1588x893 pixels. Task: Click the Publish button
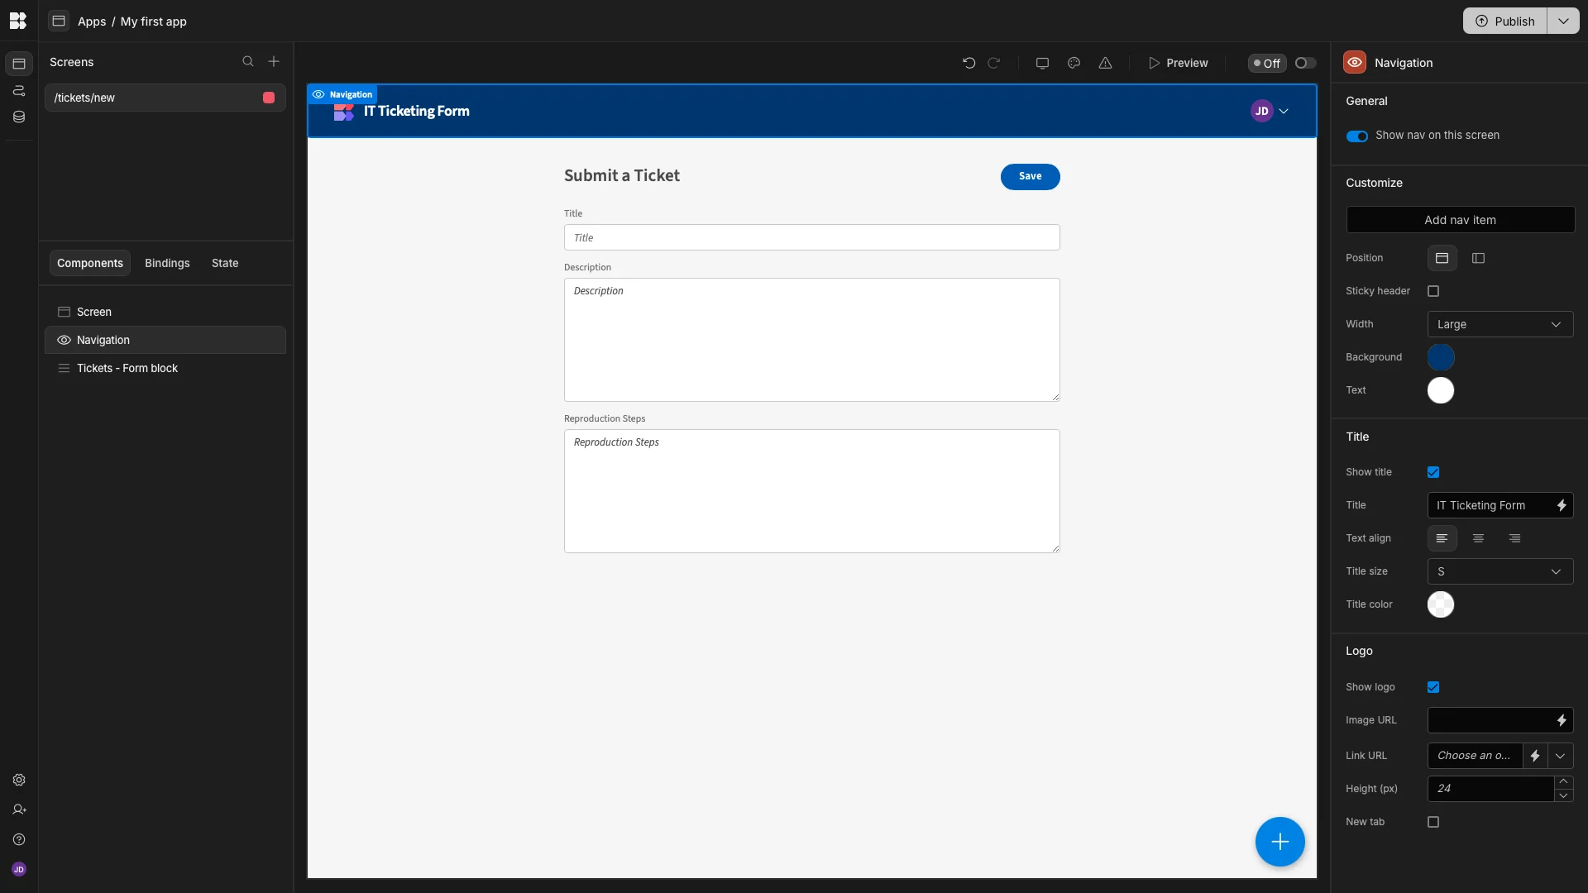pos(1505,21)
